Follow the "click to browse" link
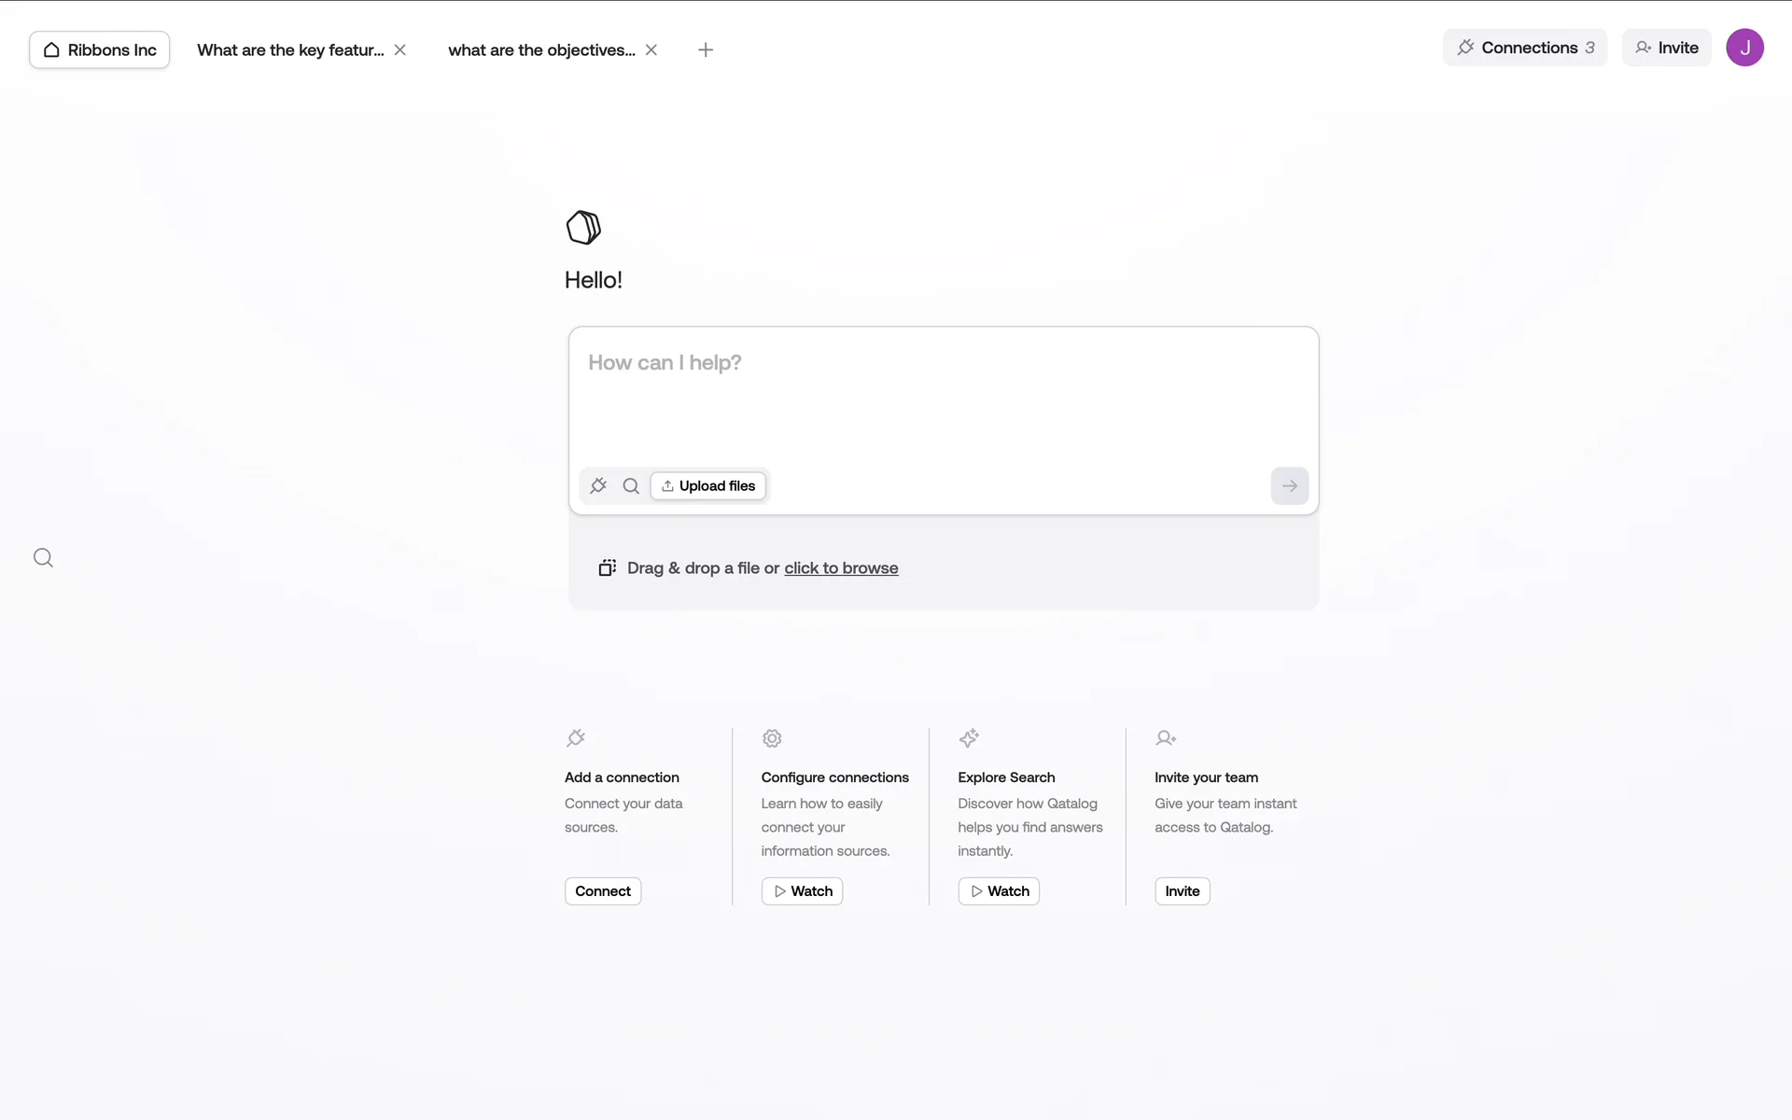Image resolution: width=1792 pixels, height=1120 pixels. 841,568
